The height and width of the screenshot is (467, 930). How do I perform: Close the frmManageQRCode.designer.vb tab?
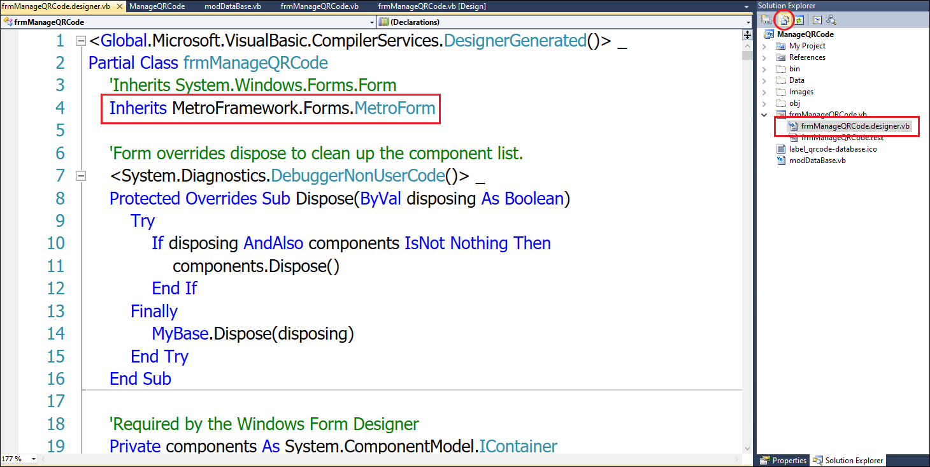point(118,6)
